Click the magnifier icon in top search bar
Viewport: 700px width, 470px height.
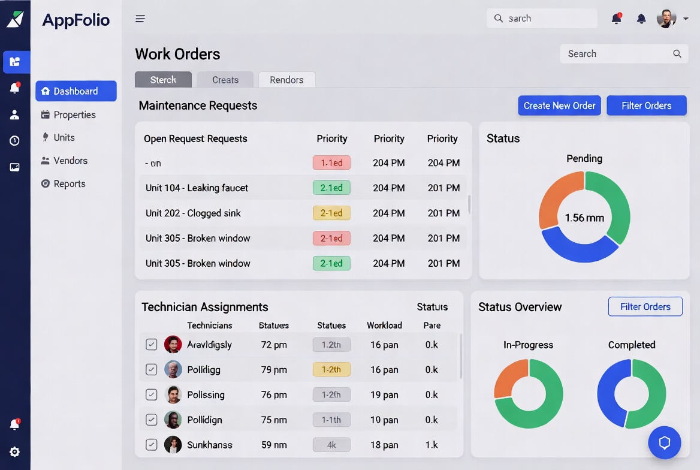point(498,19)
